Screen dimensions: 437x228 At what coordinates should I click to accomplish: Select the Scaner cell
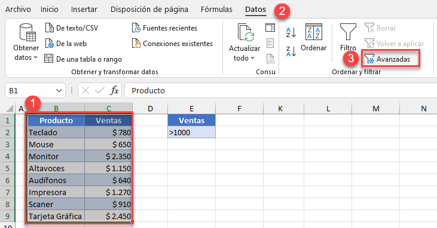pos(56,205)
